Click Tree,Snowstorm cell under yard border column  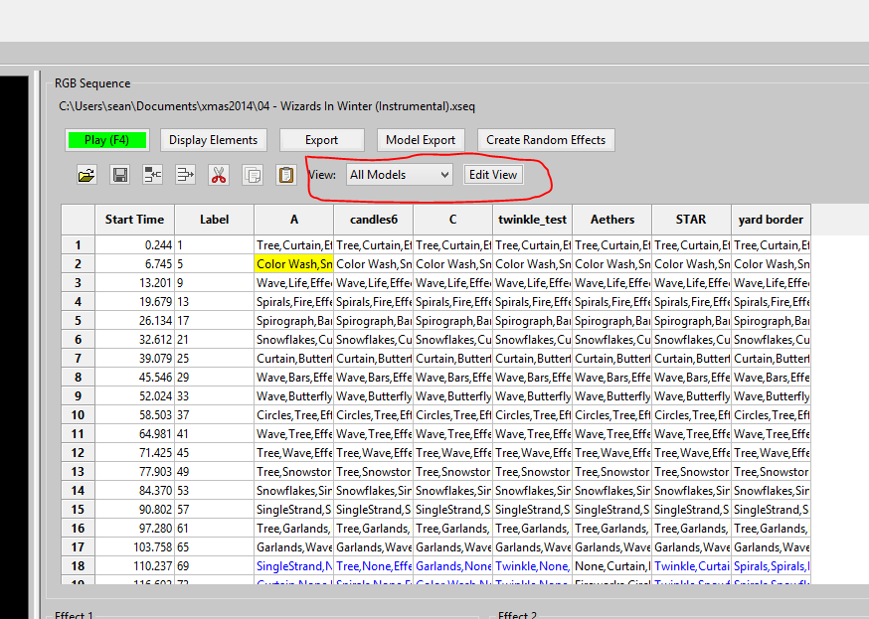(x=771, y=472)
